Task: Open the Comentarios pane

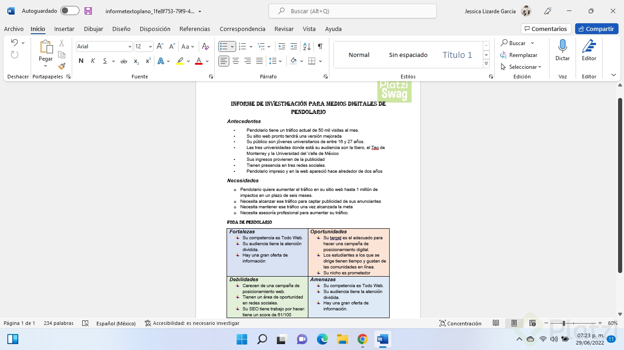Action: tap(546, 29)
